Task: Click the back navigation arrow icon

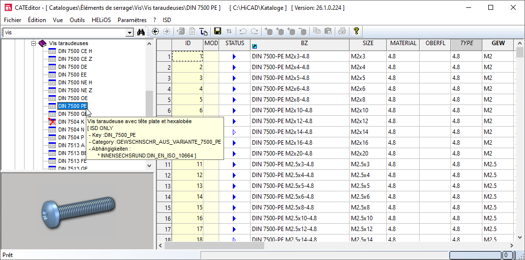Action: (156, 31)
